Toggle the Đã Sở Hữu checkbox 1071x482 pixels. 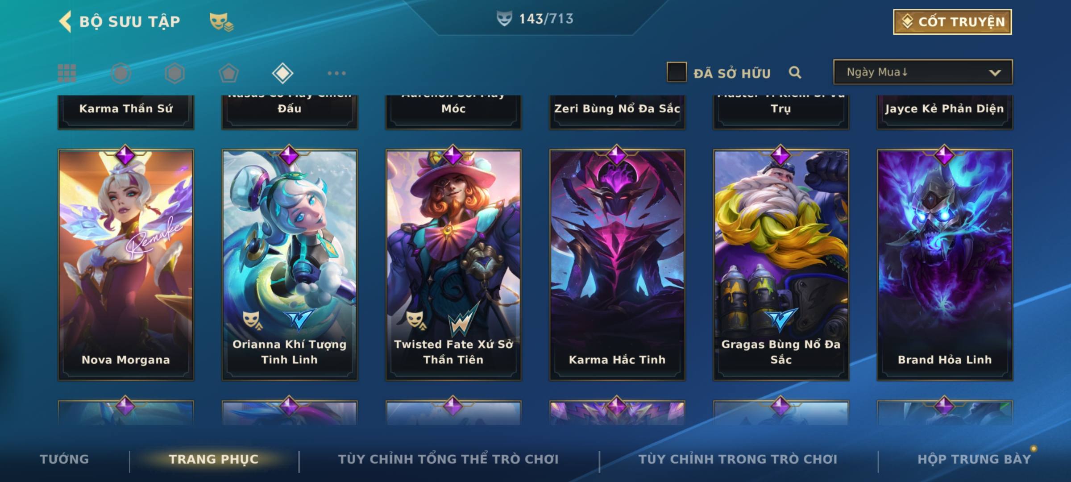(677, 72)
